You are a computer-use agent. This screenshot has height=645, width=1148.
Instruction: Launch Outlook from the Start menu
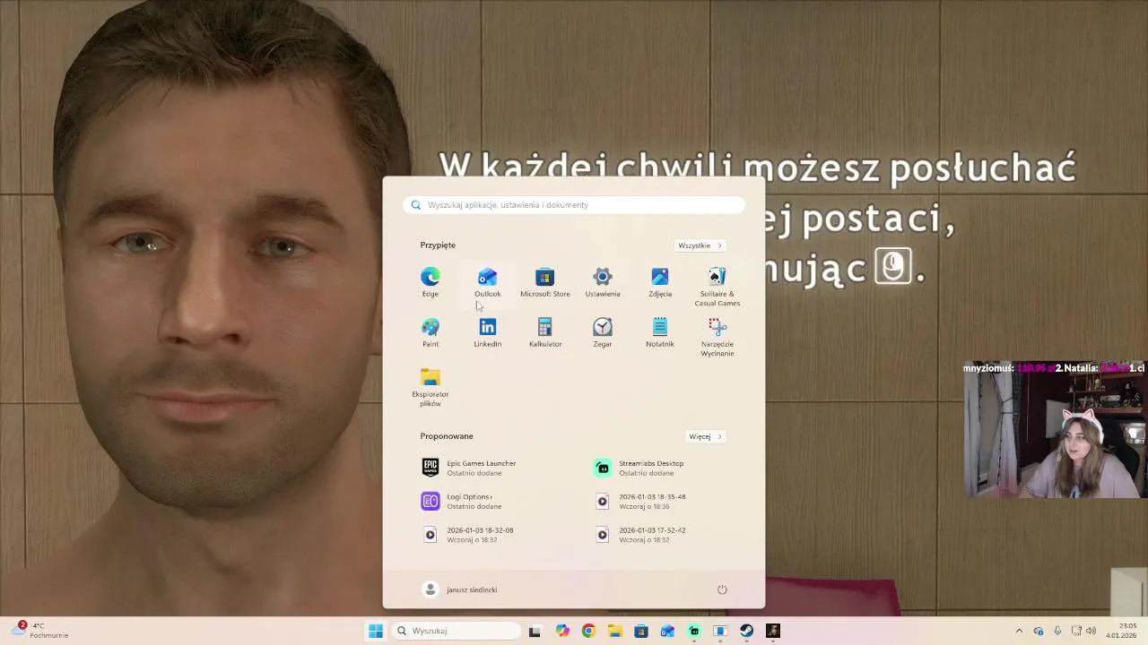point(488,282)
